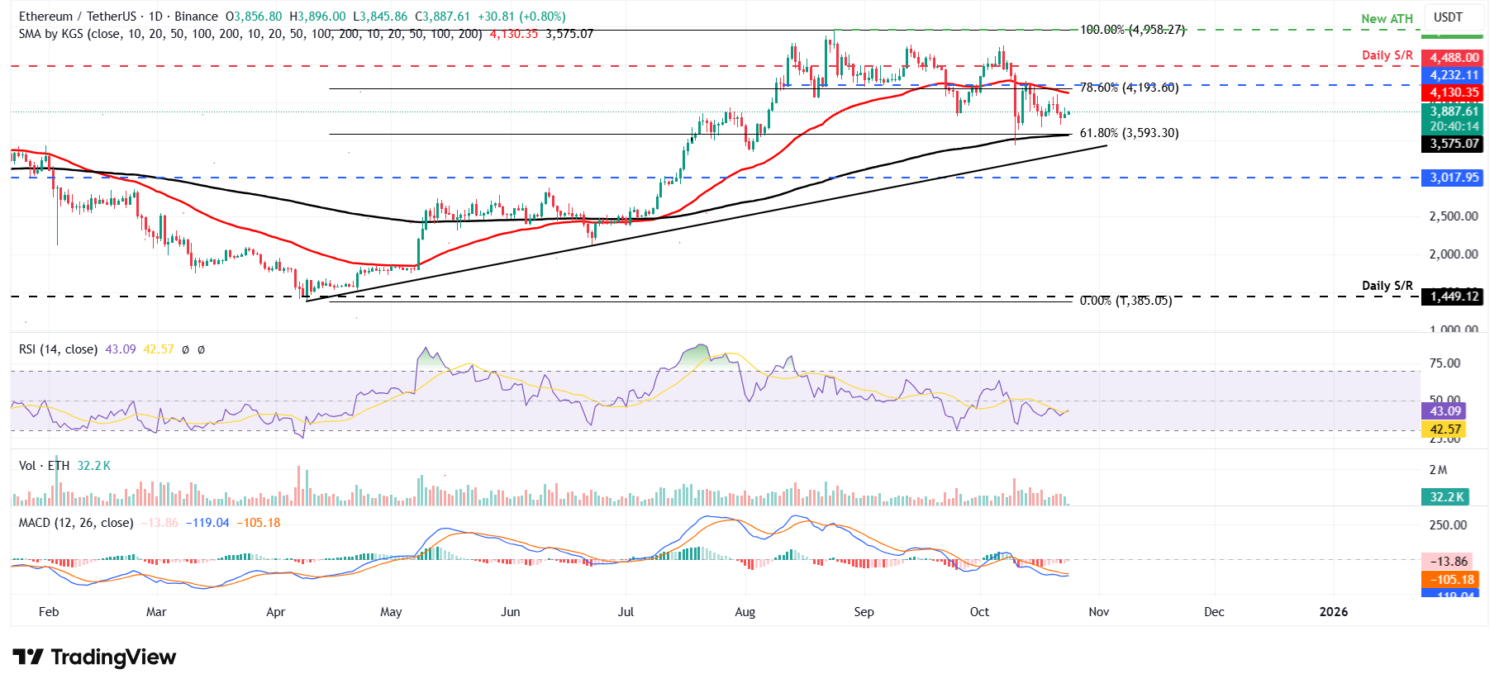Click the purple RSI value tag 43.09

(x=1445, y=411)
